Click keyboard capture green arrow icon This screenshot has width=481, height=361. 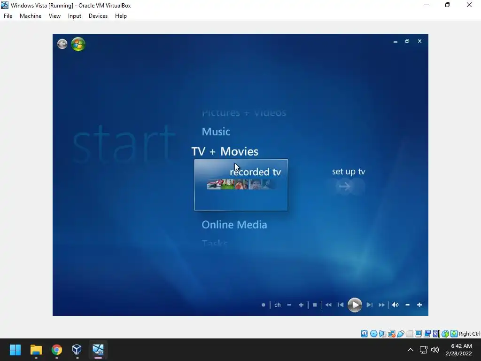pos(454,334)
